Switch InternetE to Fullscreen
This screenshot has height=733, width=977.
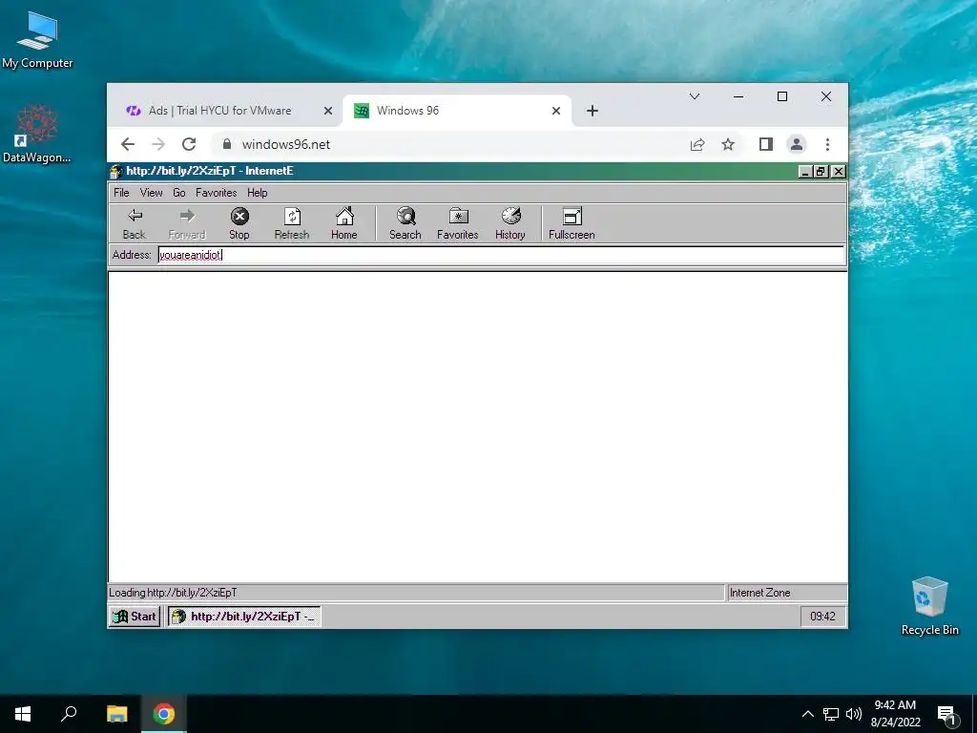572,223
